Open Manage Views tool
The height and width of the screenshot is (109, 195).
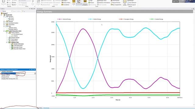tap(102, 1)
